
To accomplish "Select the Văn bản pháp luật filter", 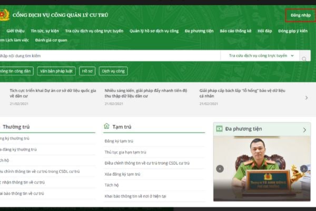I will tap(56, 71).
